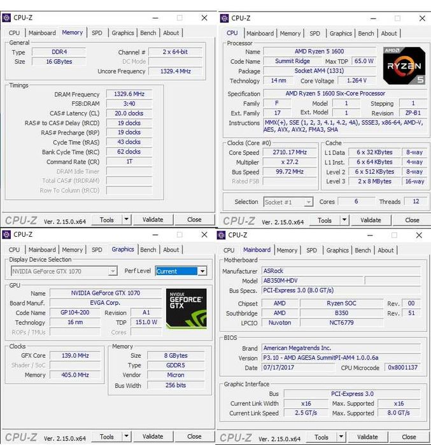
Task: Click the memory Size 16 GBytes field
Action: [x=59, y=62]
